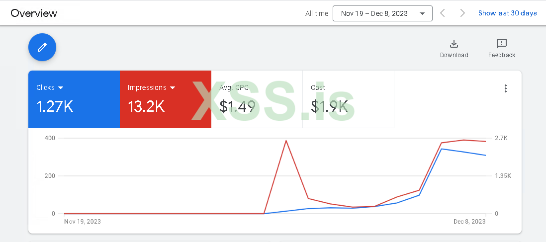Open the three-dot more options menu
The width and height of the screenshot is (546, 242).
pyautogui.click(x=505, y=88)
